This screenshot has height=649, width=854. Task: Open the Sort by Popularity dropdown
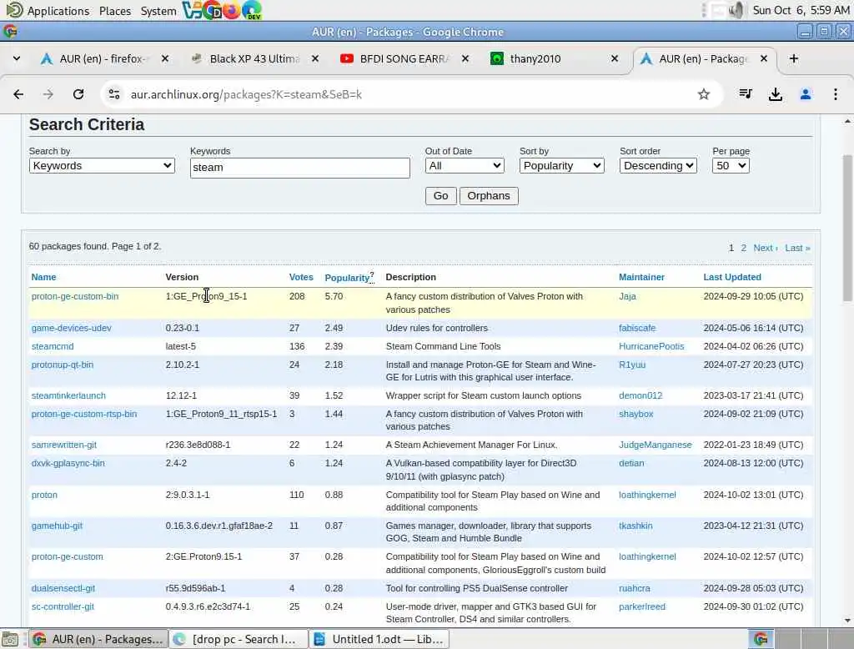(561, 166)
